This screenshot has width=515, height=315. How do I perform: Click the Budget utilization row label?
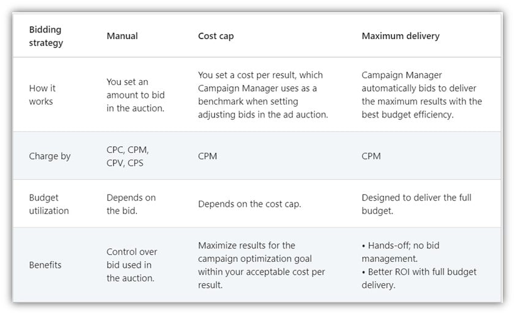[x=49, y=204]
